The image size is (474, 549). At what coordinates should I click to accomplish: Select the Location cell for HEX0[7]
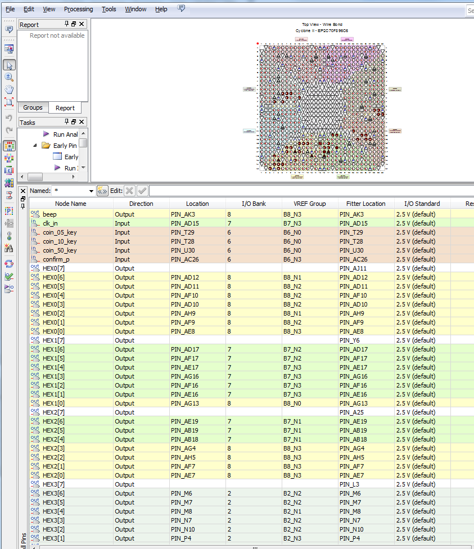[x=197, y=268]
